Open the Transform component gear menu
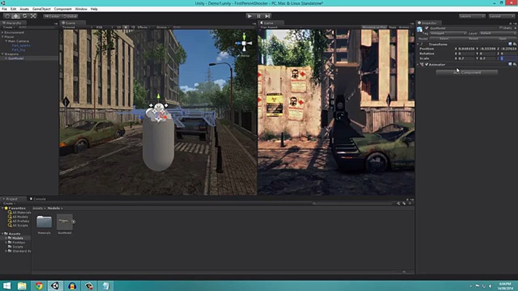The width and height of the screenshot is (518, 291). click(514, 44)
